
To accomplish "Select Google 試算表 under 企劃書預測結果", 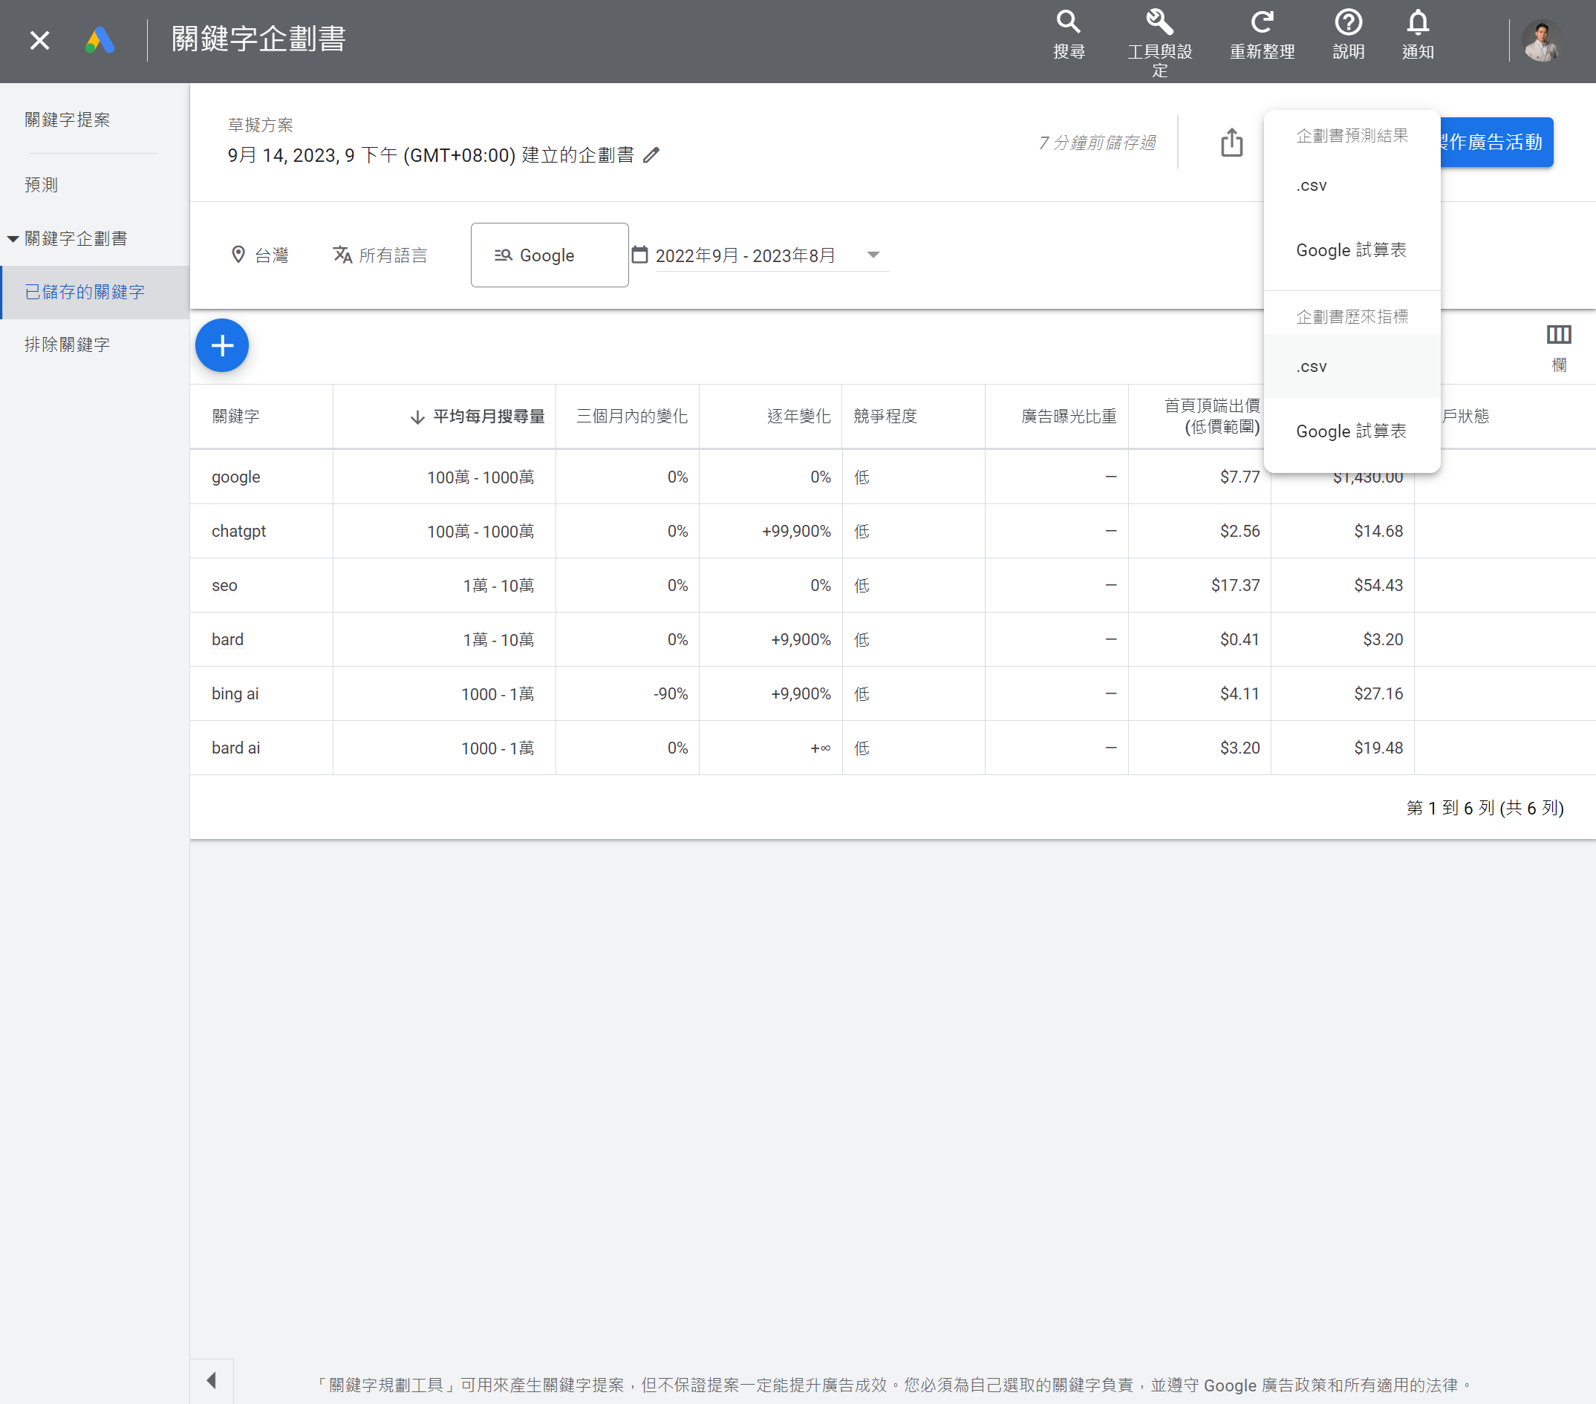I will click(x=1351, y=250).
